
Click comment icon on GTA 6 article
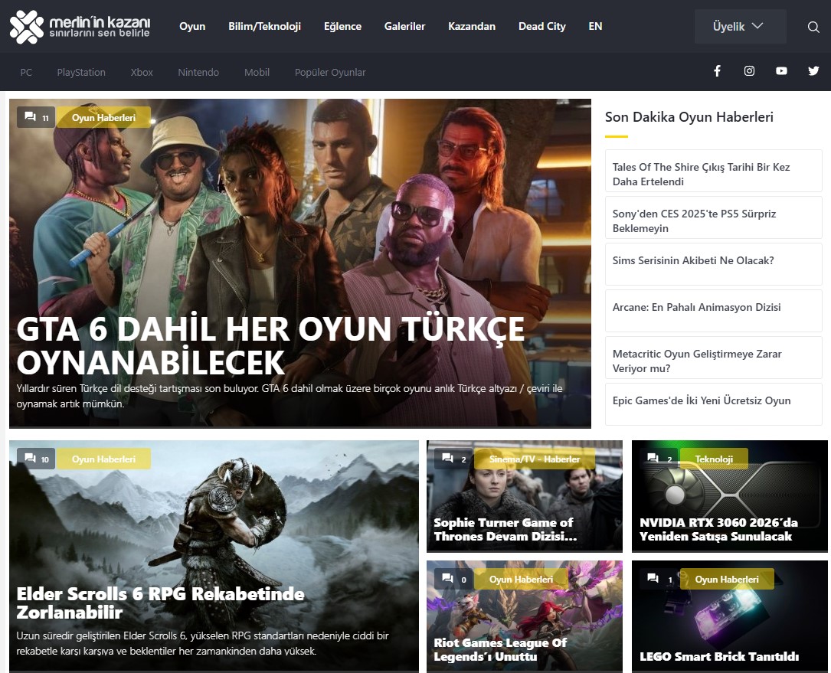(x=31, y=117)
